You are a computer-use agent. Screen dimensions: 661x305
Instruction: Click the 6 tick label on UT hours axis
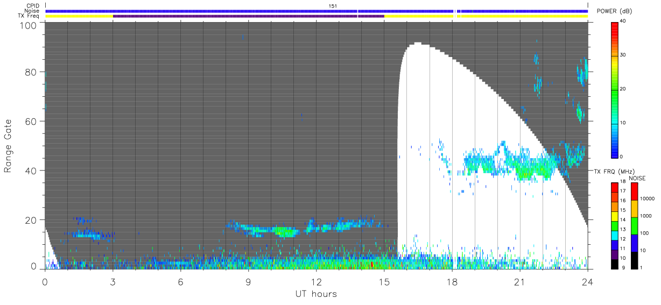click(x=180, y=281)
